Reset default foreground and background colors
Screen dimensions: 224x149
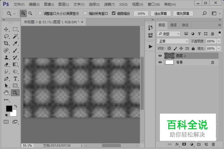click(x=6, y=115)
